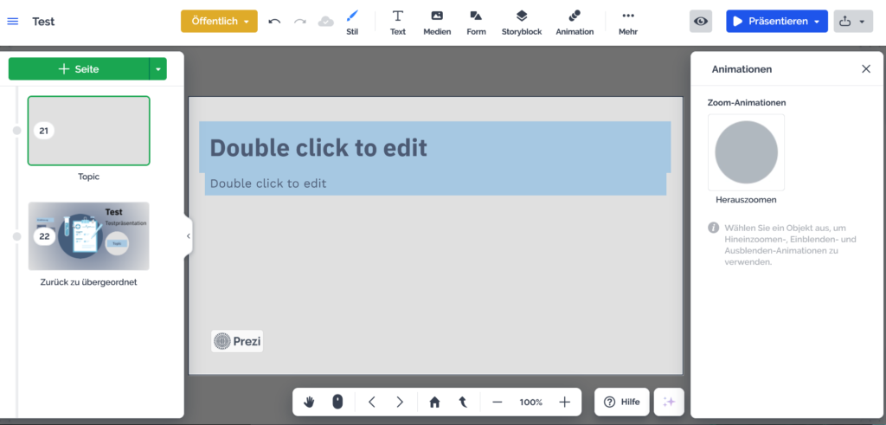This screenshot has height=425, width=886.
Task: Open the hamburger main menu
Action: (12, 21)
